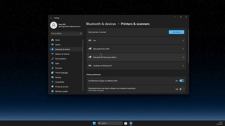This screenshot has height=126, width=225.
Task: Expand the Fax row chevron
Action: tap(183, 41)
